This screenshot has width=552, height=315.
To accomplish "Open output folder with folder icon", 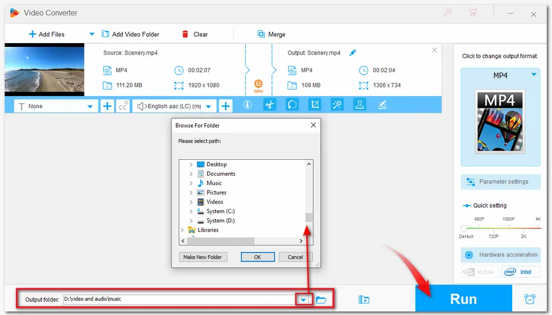I will coord(321,300).
